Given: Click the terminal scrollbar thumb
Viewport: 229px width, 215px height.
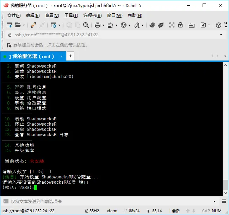Looking at the screenshot, I should click(x=225, y=185).
